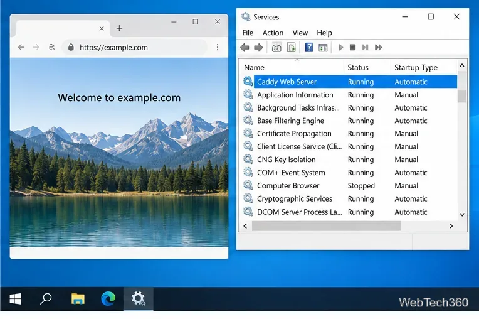
Task: Click the services list scroll down arrow
Action: pyautogui.click(x=462, y=215)
